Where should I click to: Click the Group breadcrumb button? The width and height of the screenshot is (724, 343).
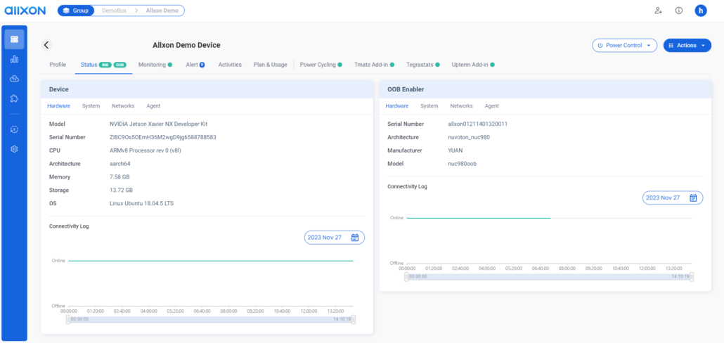coord(75,11)
